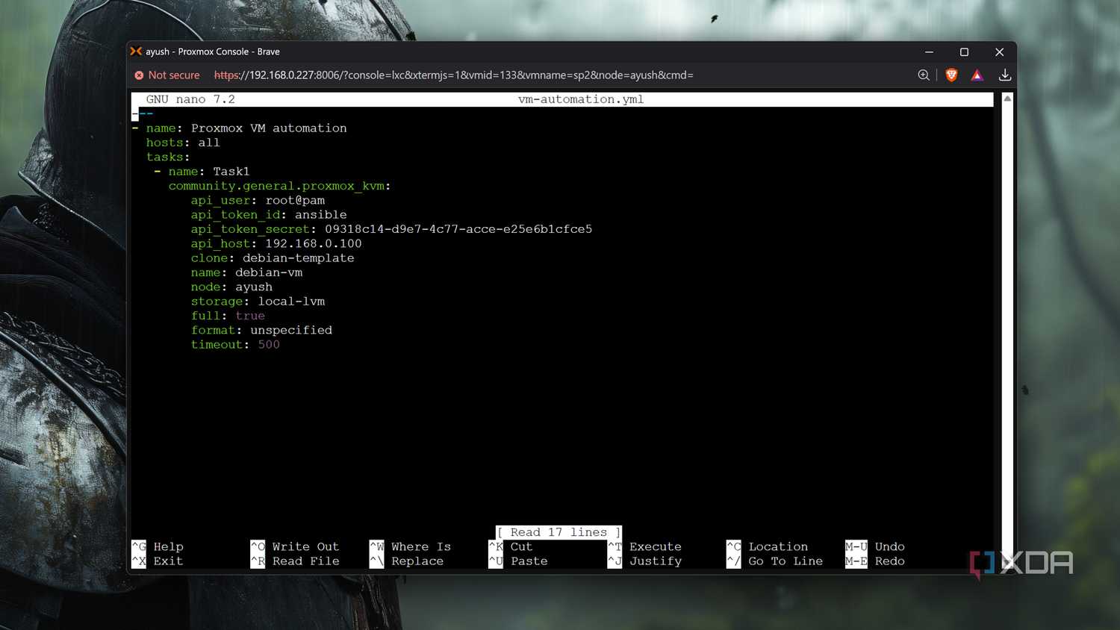The image size is (1120, 630).
Task: Click the Not secure label
Action: point(174,75)
